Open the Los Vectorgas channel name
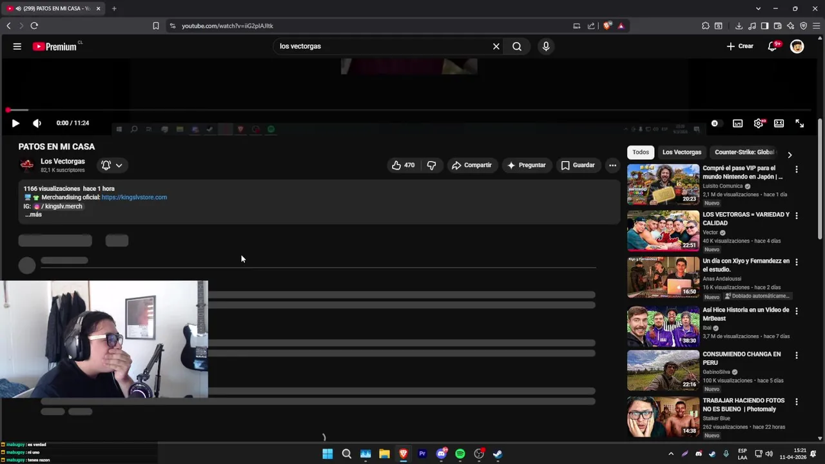This screenshot has width=825, height=464. point(63,162)
